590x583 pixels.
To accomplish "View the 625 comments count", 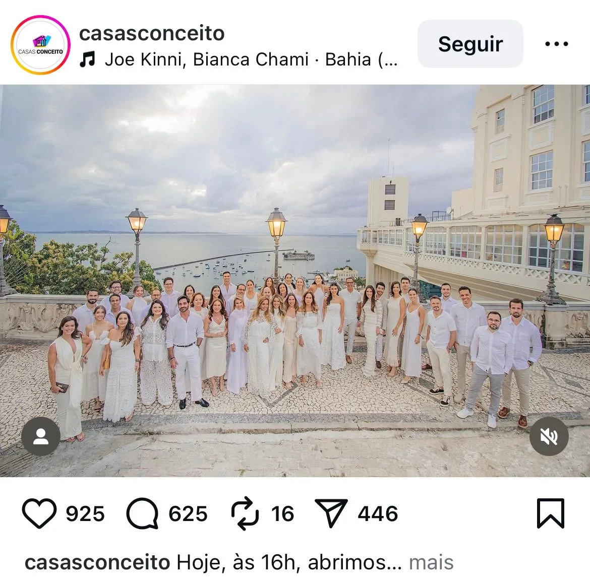I will click(x=188, y=514).
